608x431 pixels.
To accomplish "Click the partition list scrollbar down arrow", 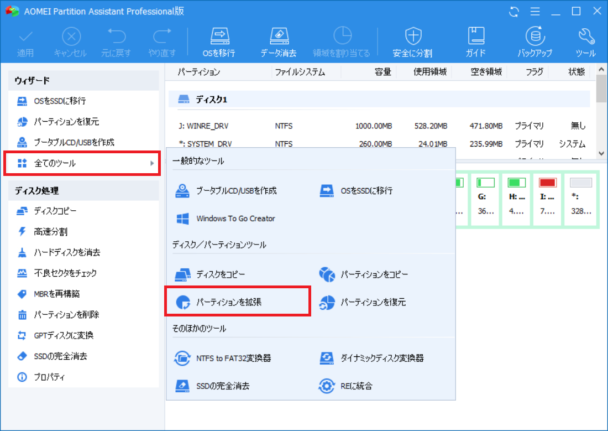I will pos(601,153).
